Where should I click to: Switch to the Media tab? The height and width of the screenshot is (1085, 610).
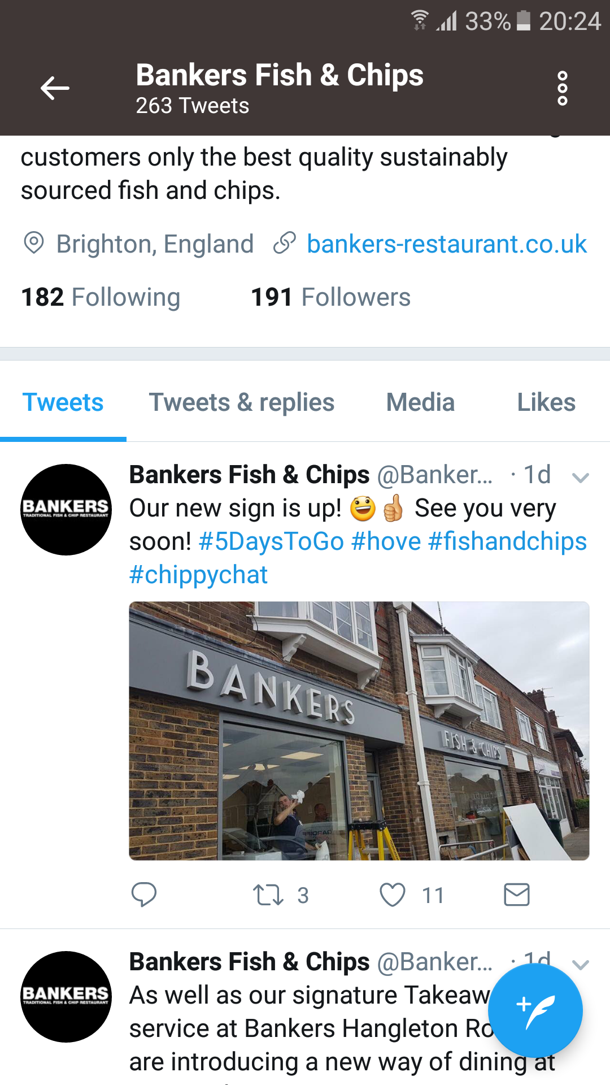click(x=420, y=402)
